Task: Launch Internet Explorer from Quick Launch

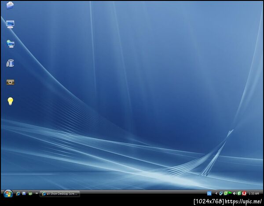Action: (x=18, y=194)
